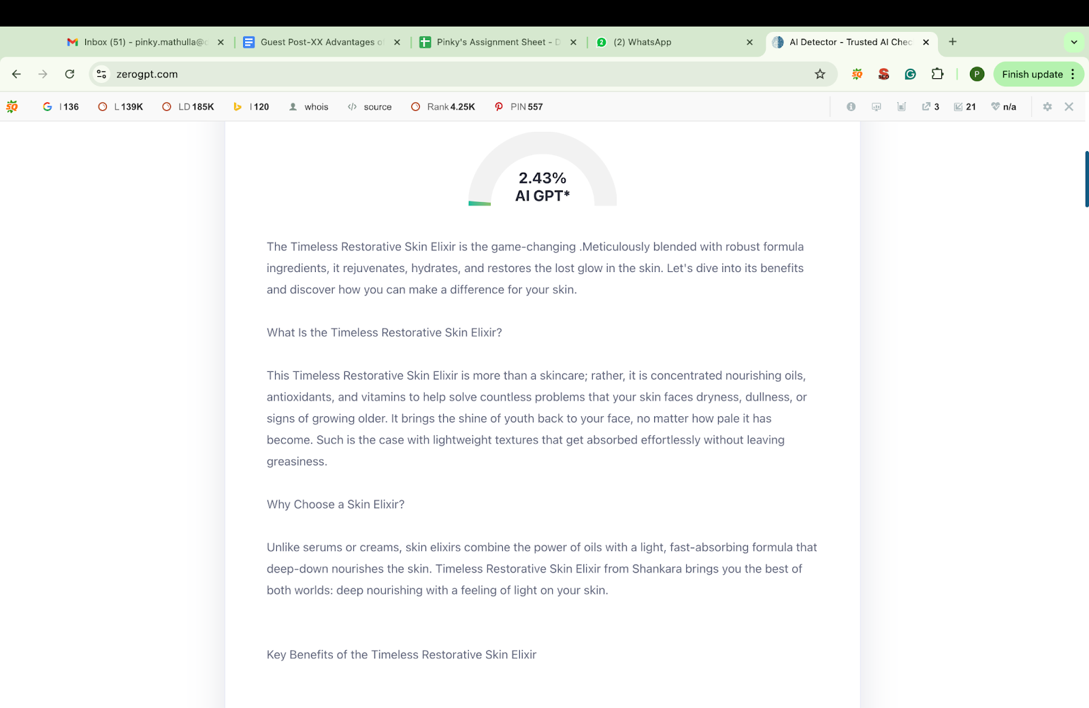Image resolution: width=1089 pixels, height=708 pixels.
Task: Open the SEOquake extension icon in toolbar
Action: pyautogui.click(x=857, y=74)
